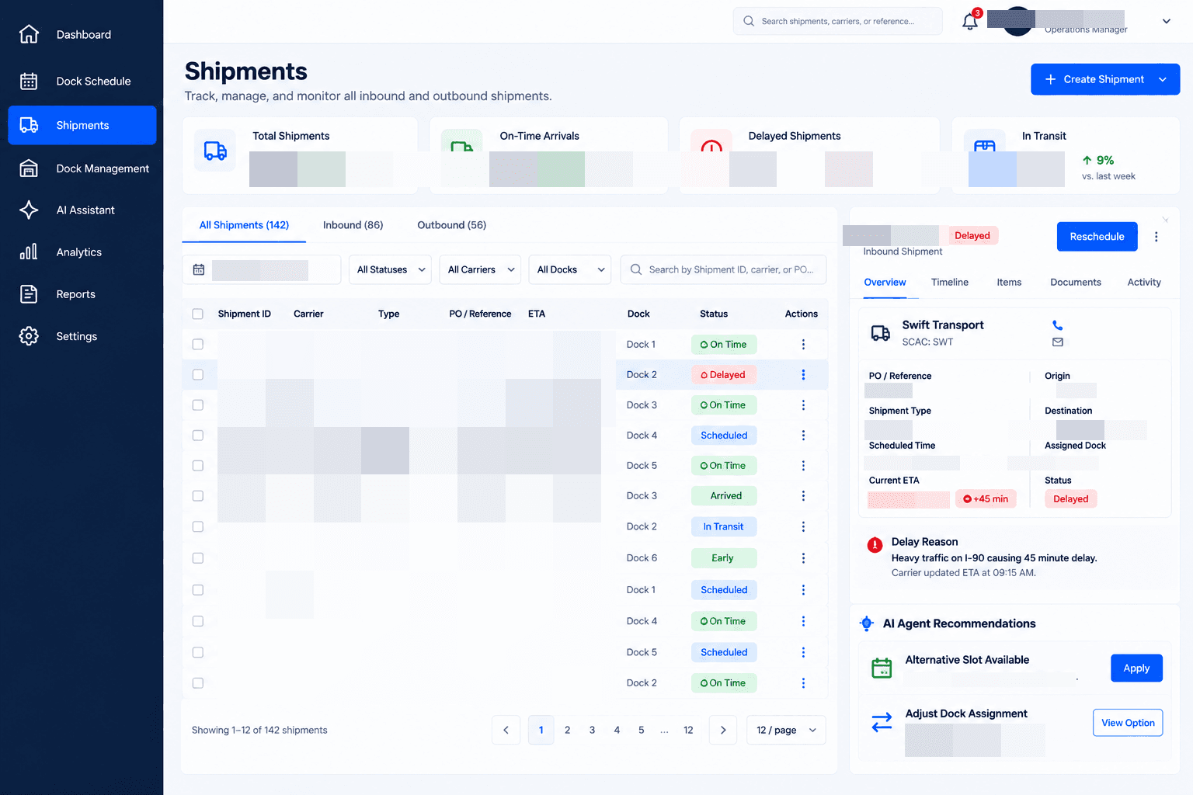The height and width of the screenshot is (795, 1193).
Task: Click the Reschedule button
Action: pos(1097,237)
